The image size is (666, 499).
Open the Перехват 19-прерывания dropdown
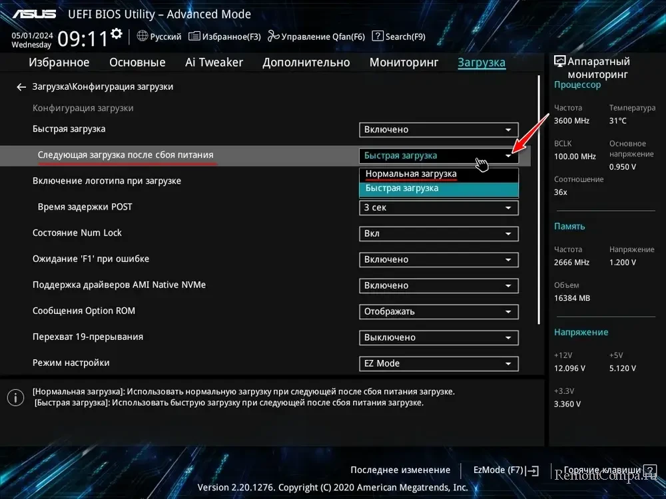click(x=438, y=337)
